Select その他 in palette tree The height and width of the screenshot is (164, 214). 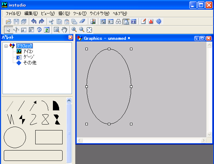click(x=29, y=63)
